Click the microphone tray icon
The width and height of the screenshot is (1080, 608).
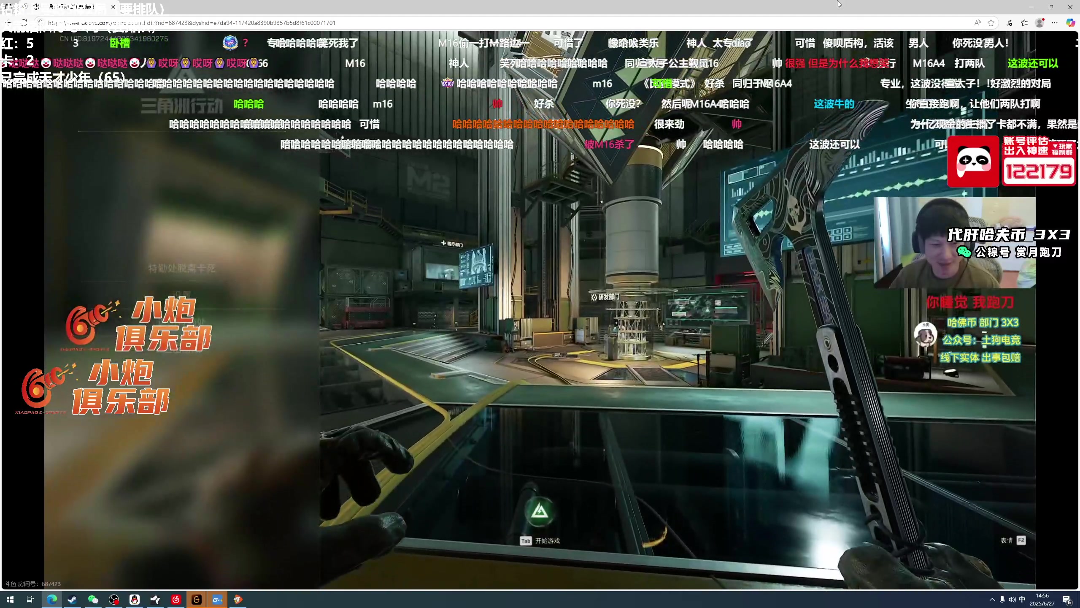point(1002,600)
